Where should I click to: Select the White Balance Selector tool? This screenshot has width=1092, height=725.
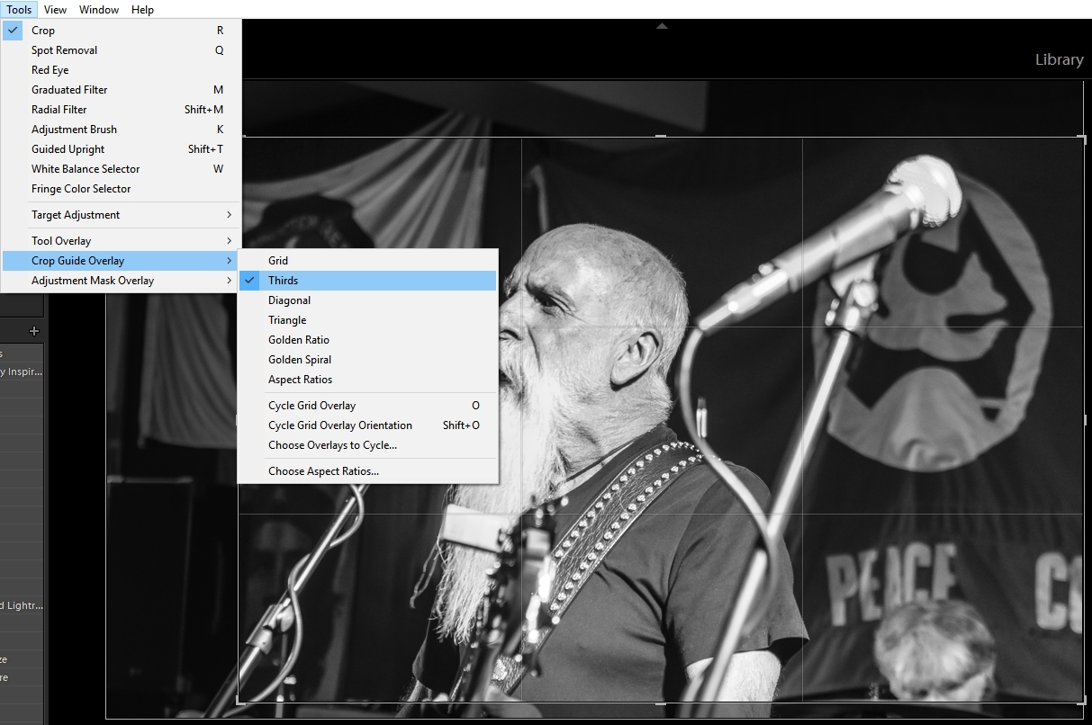pyautogui.click(x=86, y=169)
